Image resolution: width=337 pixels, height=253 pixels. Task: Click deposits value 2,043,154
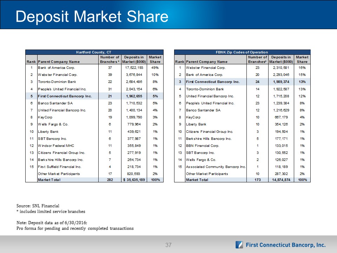click(134, 89)
